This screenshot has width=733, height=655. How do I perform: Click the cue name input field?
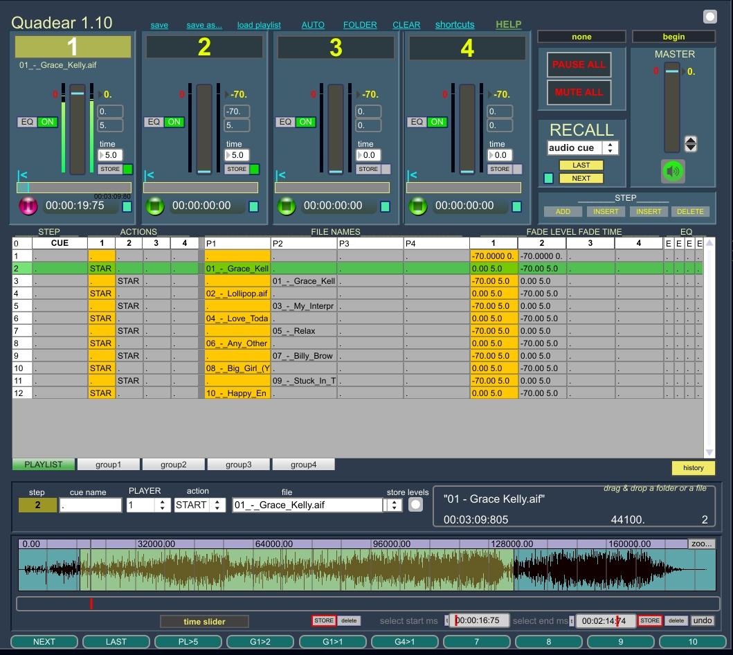point(91,505)
